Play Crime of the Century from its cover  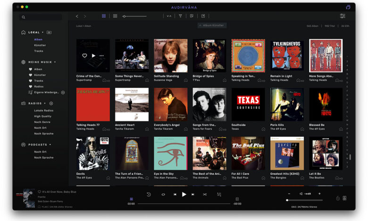[93, 55]
